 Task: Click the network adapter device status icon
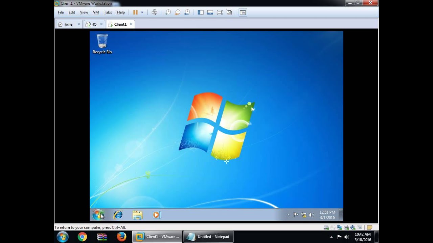point(340,227)
